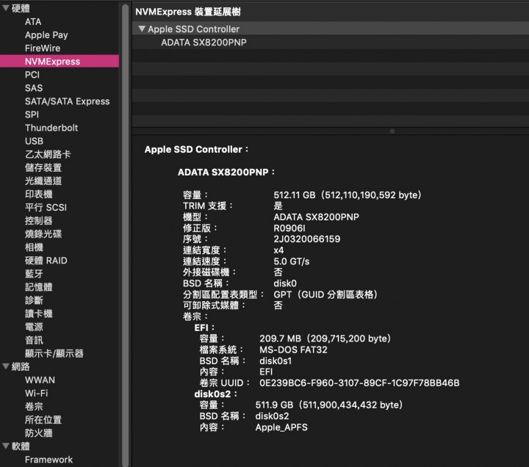The image size is (529, 467).
Task: Select the highlighted NVMExpress entry
Action: (60, 62)
